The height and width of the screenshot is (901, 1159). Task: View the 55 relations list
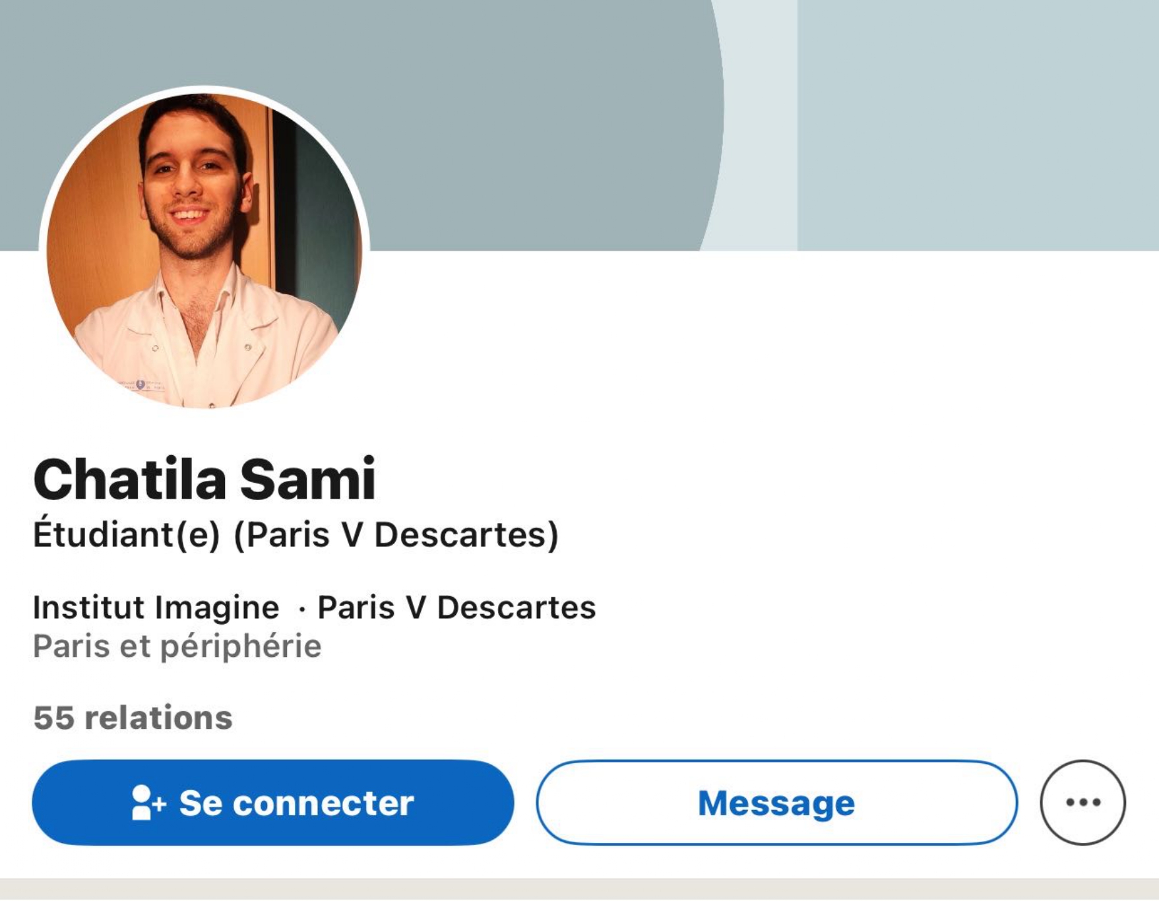point(133,718)
